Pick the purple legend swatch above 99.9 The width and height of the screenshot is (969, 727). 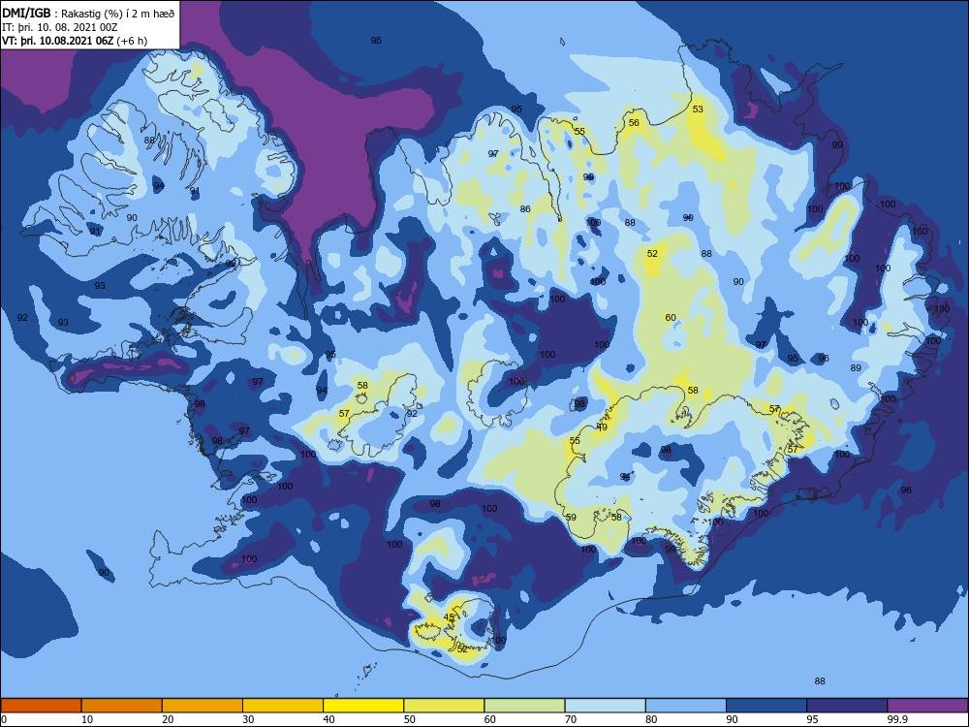pos(927,706)
